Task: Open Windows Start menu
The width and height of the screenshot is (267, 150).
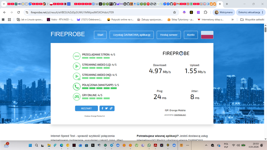Action: (30, 145)
